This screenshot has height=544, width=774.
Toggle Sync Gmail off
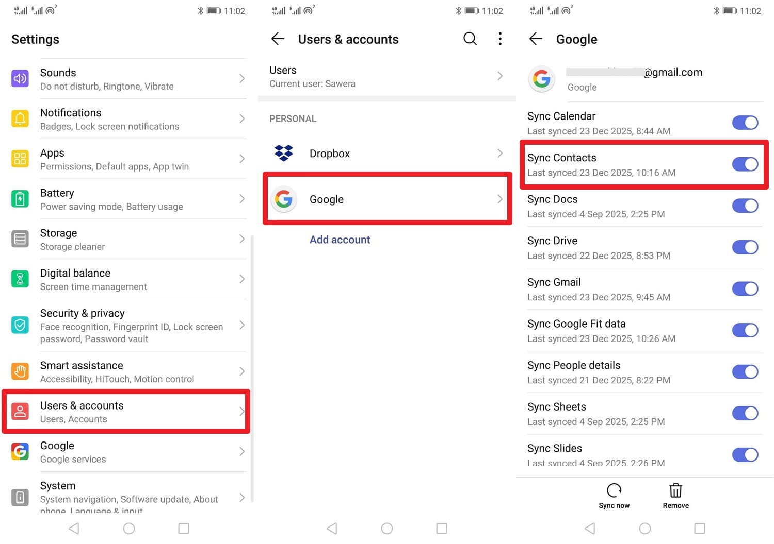point(745,288)
